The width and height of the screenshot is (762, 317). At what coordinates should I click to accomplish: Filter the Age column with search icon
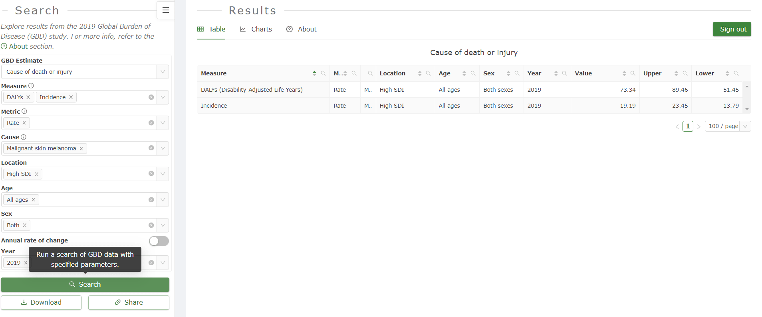click(x=473, y=73)
